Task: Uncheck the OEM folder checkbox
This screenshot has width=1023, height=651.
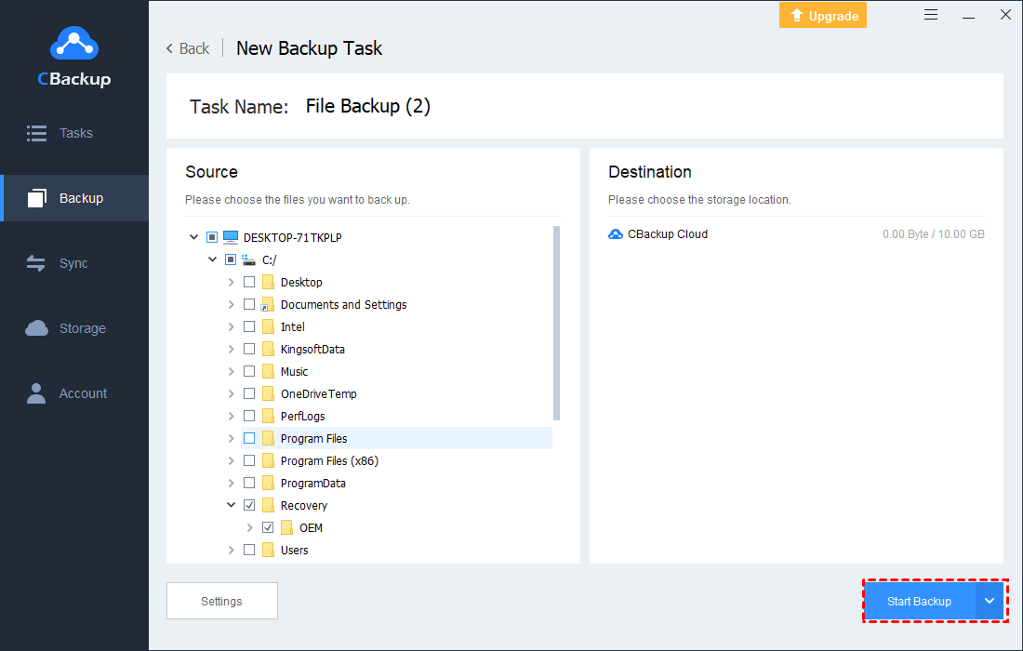Action: [268, 527]
